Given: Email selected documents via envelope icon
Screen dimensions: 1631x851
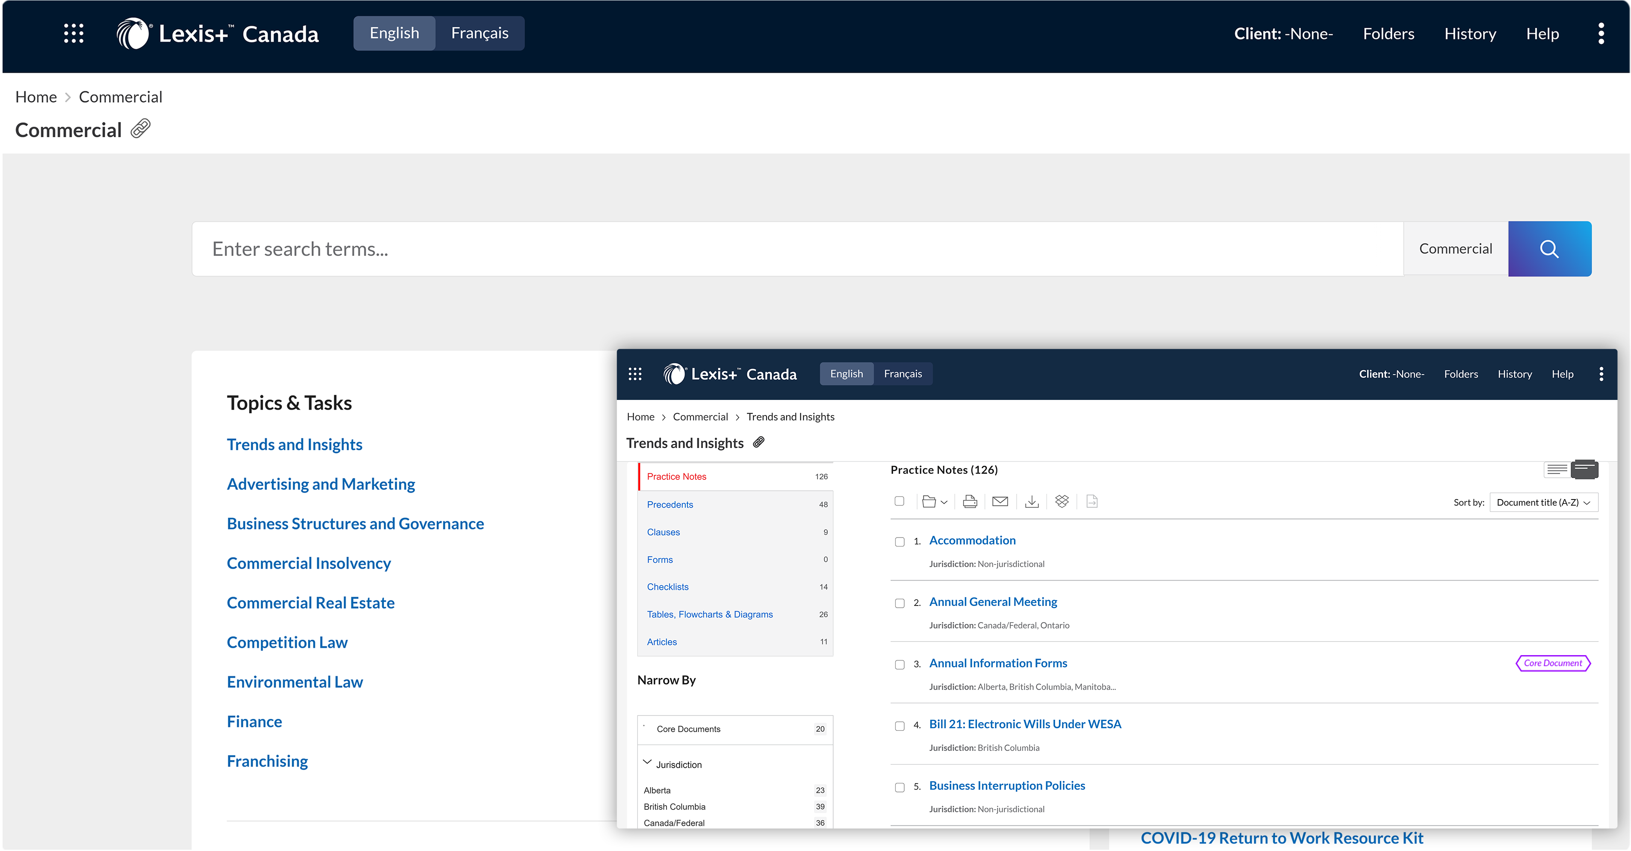Looking at the screenshot, I should [x=1000, y=502].
